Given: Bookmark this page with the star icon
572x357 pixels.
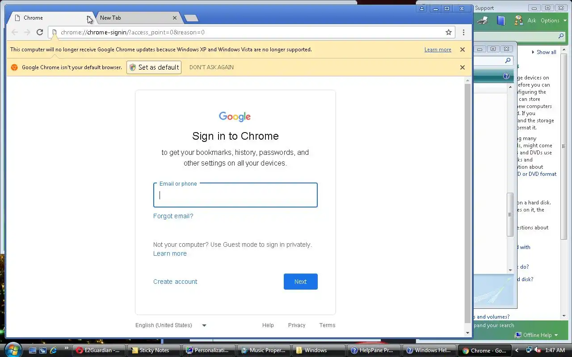Looking at the screenshot, I should 449,32.
